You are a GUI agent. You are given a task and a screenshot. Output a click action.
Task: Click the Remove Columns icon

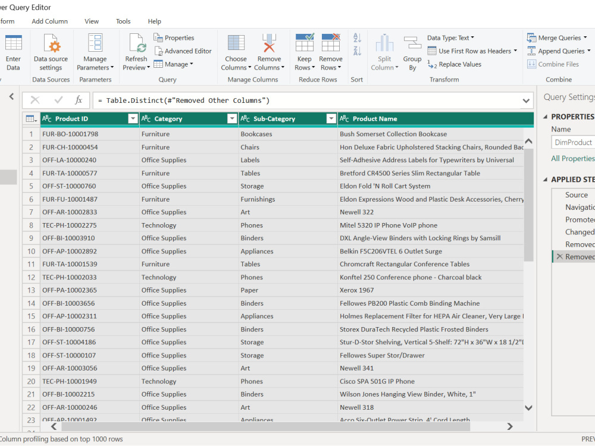tap(269, 43)
